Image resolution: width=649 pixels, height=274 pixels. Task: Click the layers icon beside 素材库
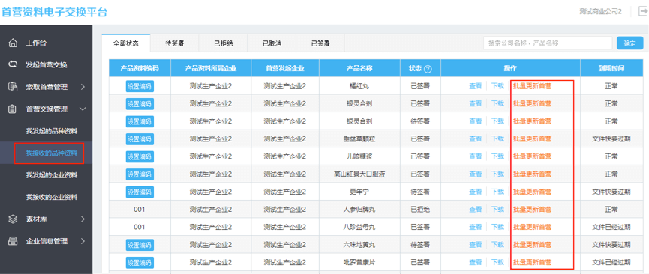(14, 219)
